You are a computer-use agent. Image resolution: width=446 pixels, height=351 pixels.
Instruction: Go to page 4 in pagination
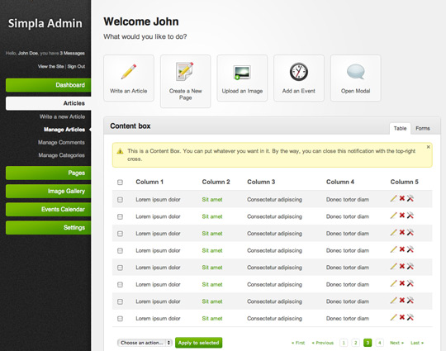379,343
